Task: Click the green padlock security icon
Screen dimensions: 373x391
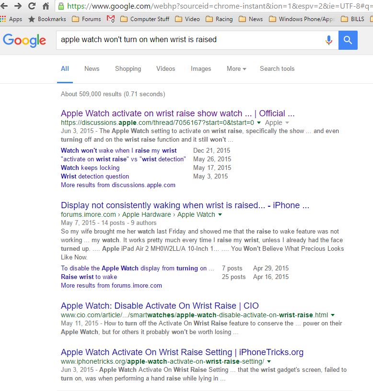Action: [61, 6]
